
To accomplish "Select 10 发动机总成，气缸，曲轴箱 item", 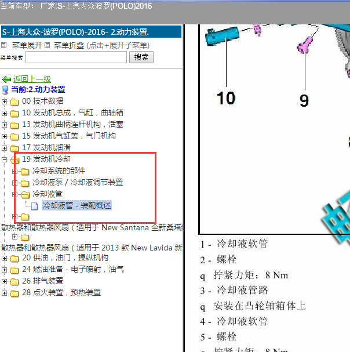I will click(72, 113).
